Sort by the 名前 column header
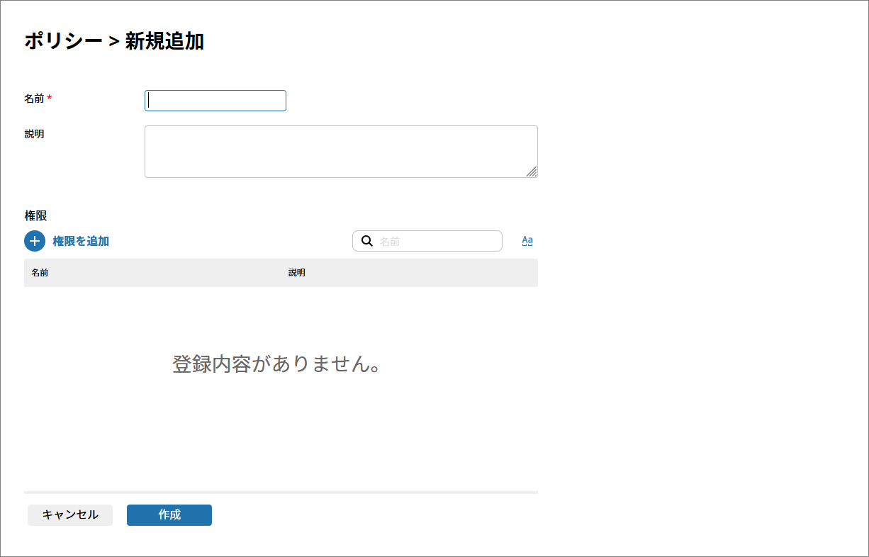Viewport: 869px width, 557px height. pos(40,273)
